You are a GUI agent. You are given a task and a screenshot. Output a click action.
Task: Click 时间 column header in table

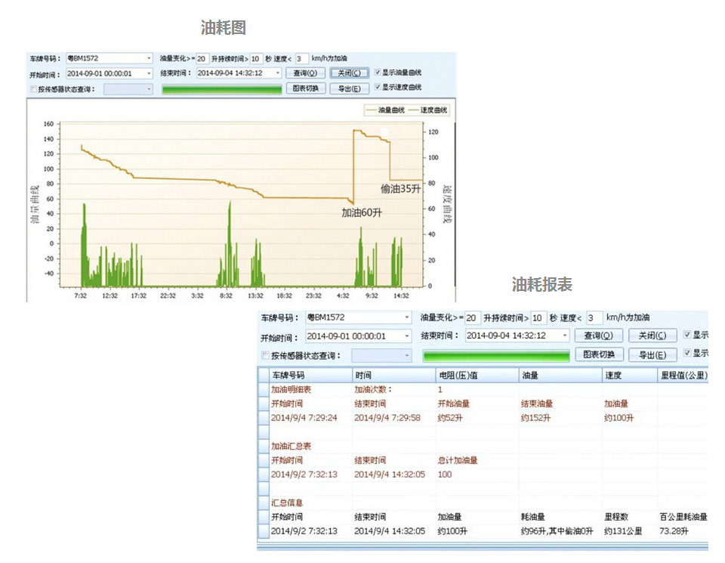click(393, 375)
